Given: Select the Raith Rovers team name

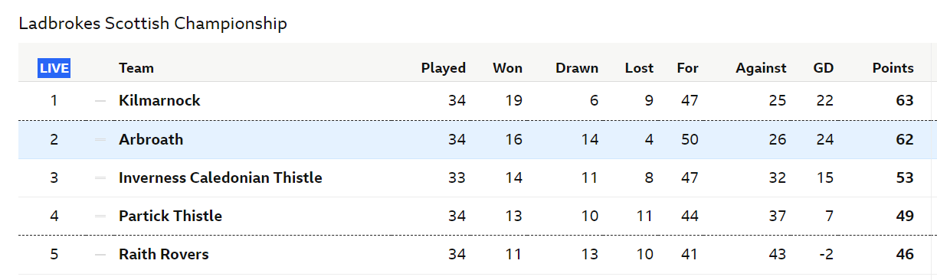Looking at the screenshot, I should point(164,254).
